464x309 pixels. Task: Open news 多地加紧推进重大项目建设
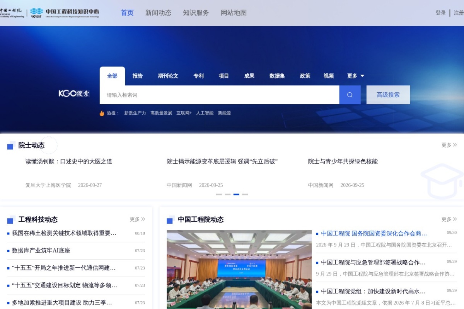[62, 303]
